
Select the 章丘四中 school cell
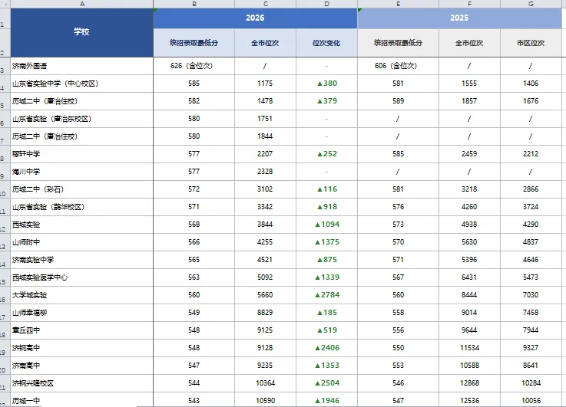(x=82, y=330)
